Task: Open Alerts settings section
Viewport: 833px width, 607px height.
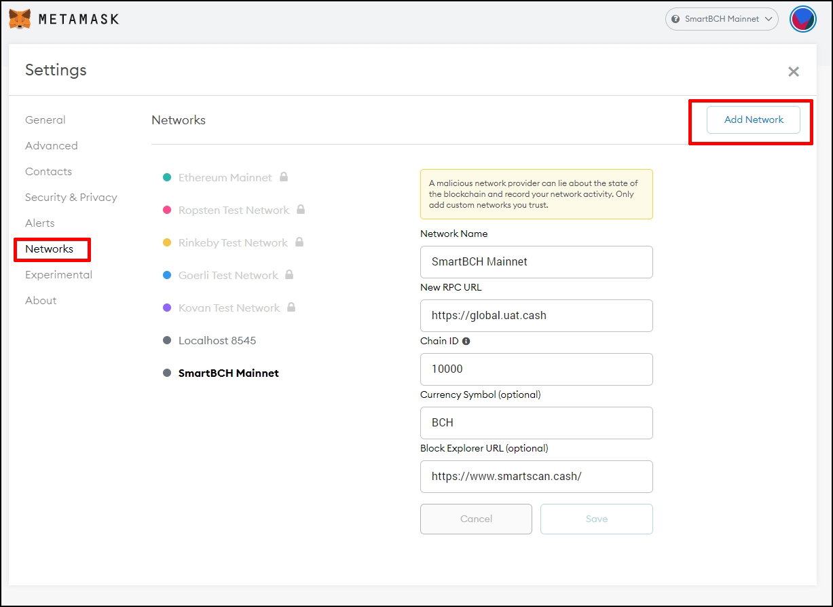Action: coord(40,223)
